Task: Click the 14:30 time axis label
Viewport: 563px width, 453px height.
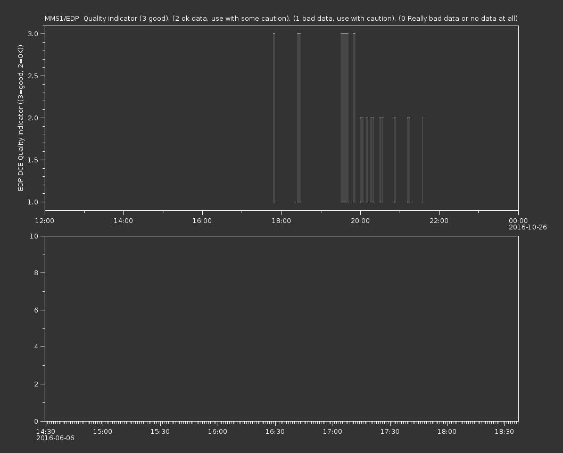Action: point(46,432)
